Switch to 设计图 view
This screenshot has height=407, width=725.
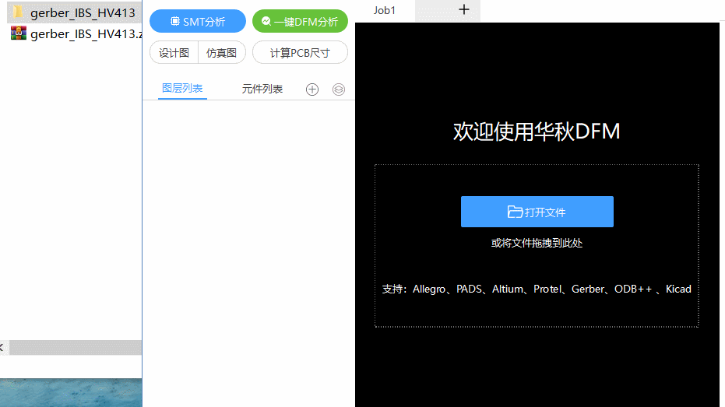(x=174, y=53)
